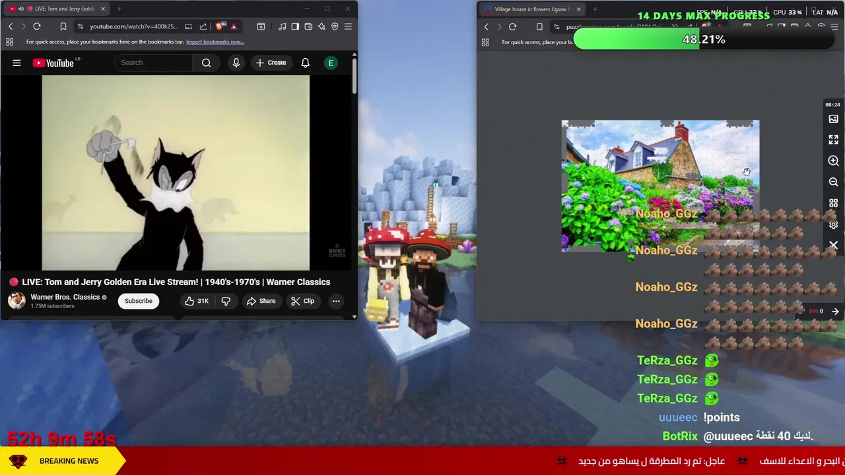Arrange puzzle pieces with grid icon
845x475 pixels.
click(833, 203)
